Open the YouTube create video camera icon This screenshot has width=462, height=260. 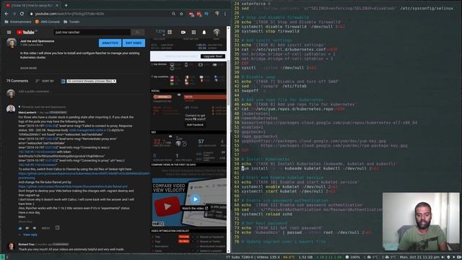tap(183, 32)
